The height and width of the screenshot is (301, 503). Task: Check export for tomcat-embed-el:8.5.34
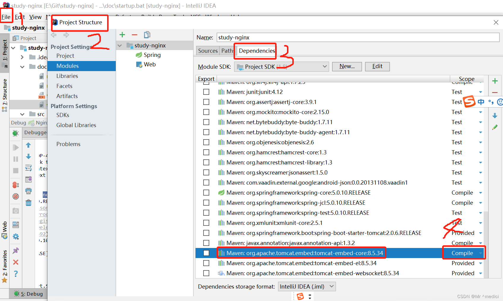(x=206, y=263)
